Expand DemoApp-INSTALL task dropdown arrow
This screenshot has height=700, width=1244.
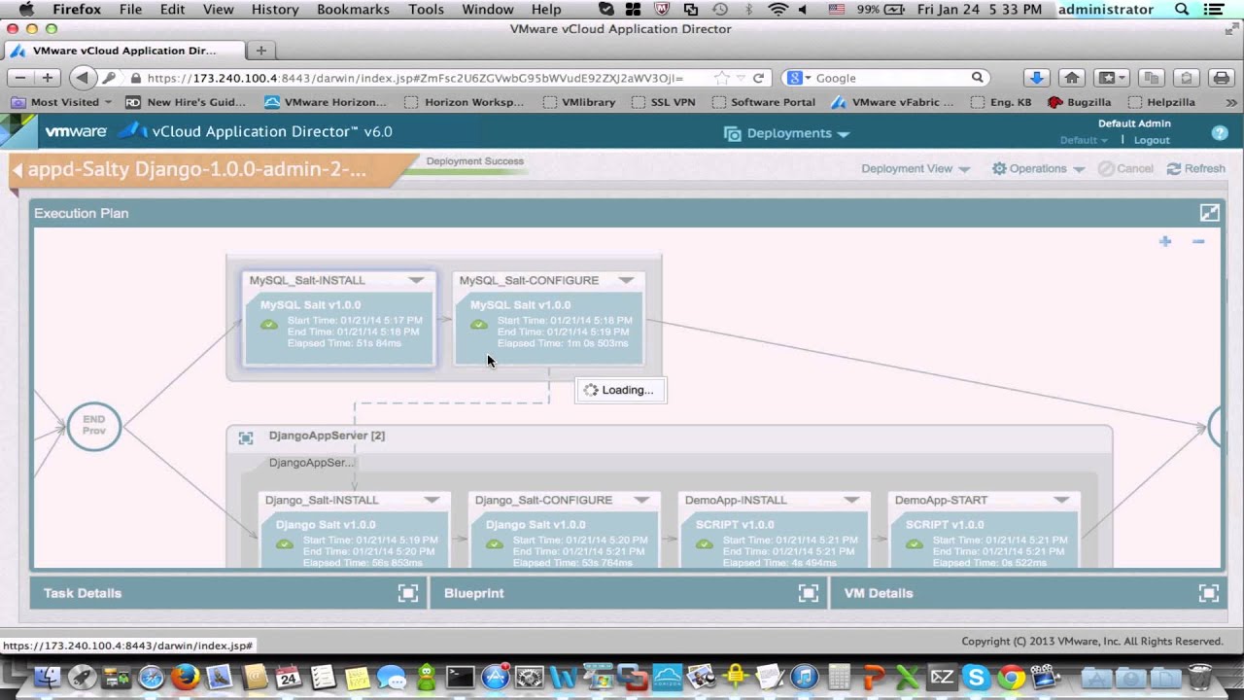pos(851,500)
